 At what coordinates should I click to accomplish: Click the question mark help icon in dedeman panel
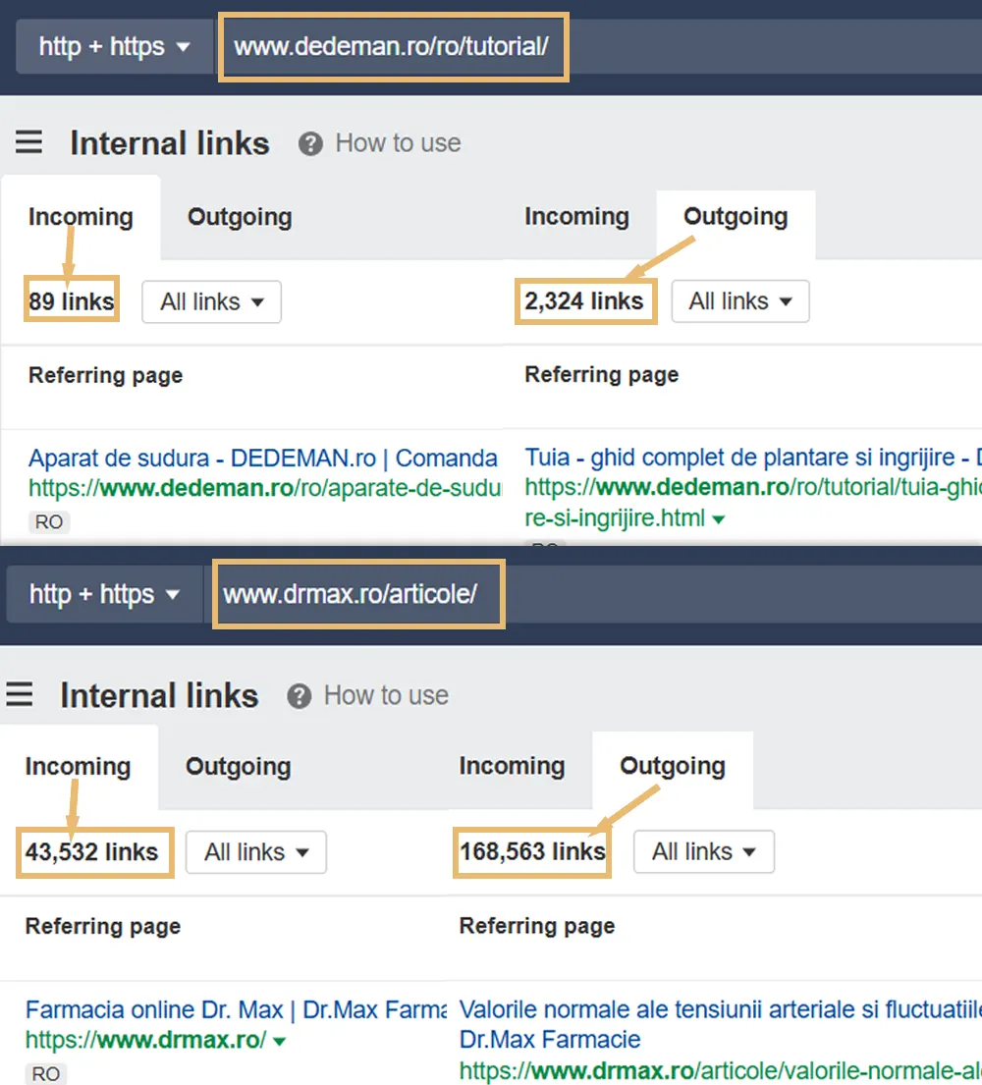(310, 144)
